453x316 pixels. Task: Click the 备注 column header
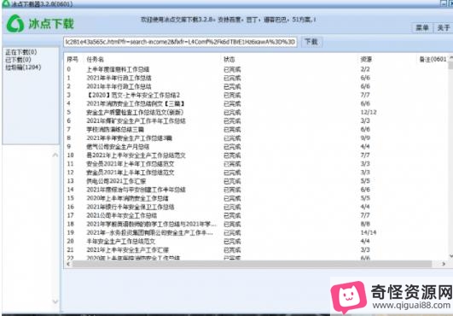[x=433, y=59]
